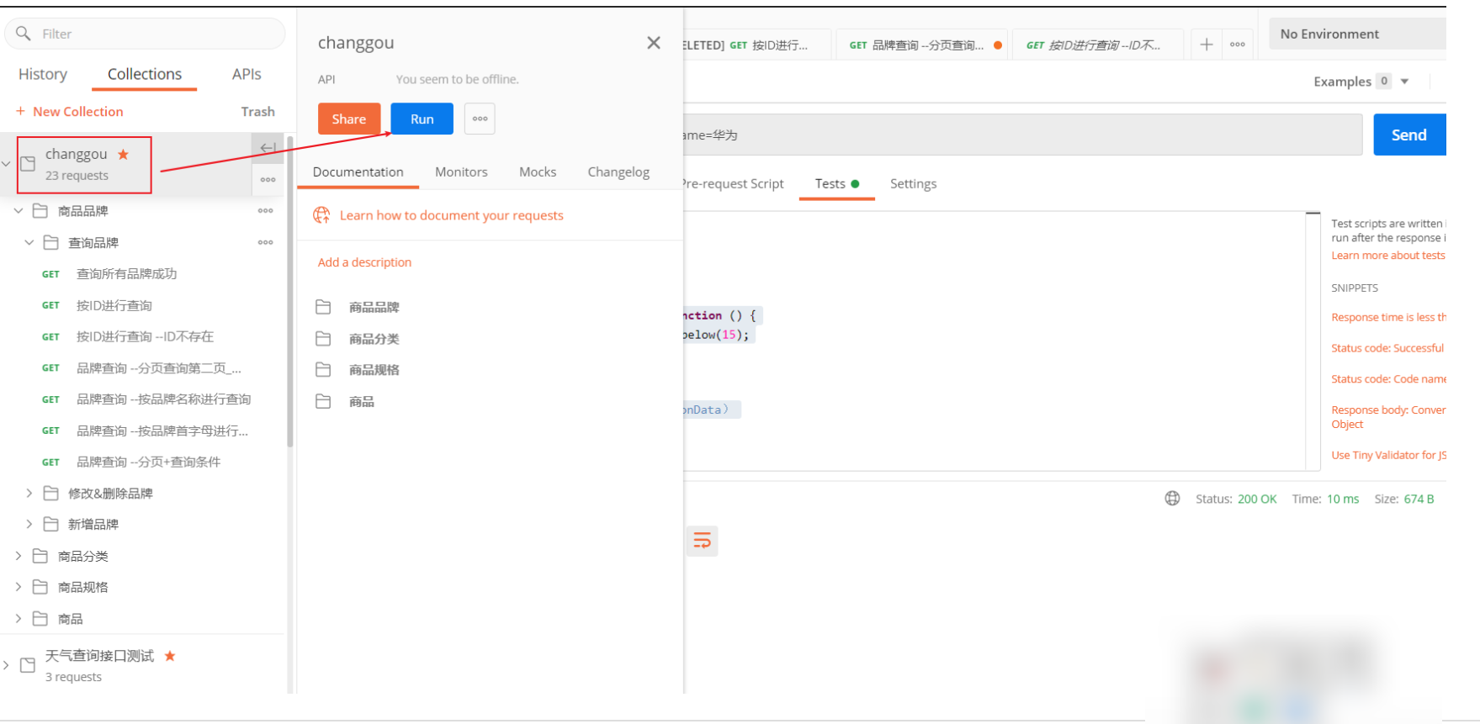Open Learn how to document your requests
This screenshot has height=724, width=1480.
point(452,215)
